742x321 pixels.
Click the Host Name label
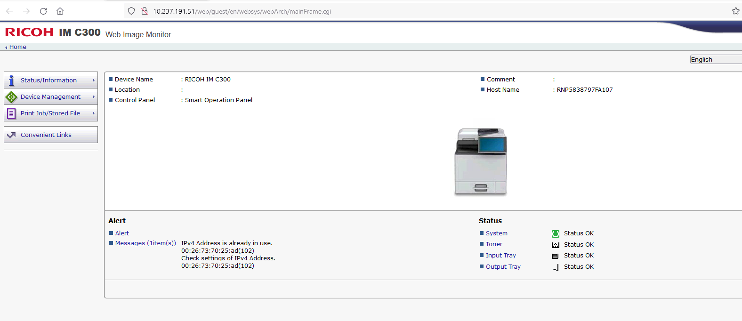point(503,90)
